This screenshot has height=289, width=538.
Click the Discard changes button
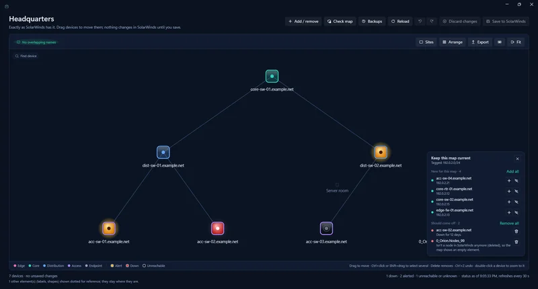pyautogui.click(x=460, y=22)
